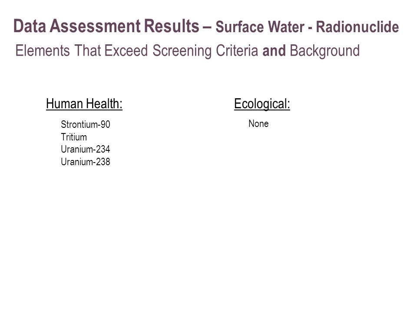Select the 'Strontium-90' list entry
This screenshot has width=417, height=313.
point(86,124)
